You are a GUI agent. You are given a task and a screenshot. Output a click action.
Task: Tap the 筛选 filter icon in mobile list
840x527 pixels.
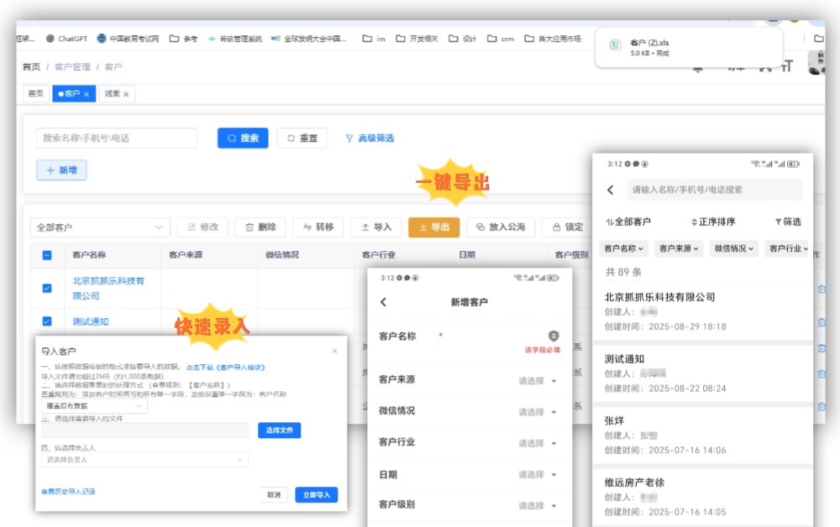tap(788, 222)
